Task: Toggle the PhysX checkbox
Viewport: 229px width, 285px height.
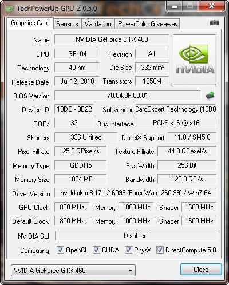Action: (128, 250)
